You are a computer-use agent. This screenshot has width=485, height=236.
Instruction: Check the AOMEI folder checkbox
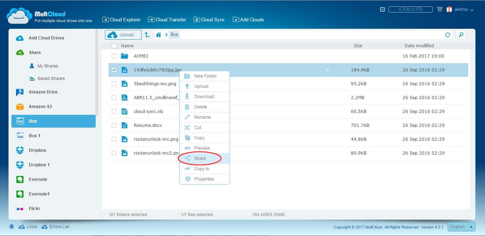114,56
